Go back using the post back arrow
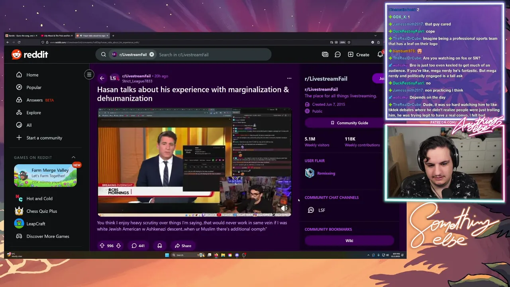This screenshot has width=510, height=287. pyautogui.click(x=102, y=78)
